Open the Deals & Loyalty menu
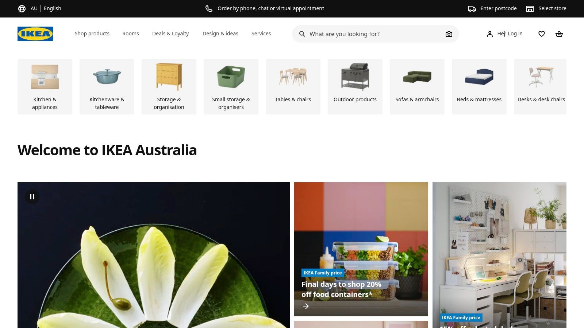The width and height of the screenshot is (584, 328). pyautogui.click(x=170, y=34)
